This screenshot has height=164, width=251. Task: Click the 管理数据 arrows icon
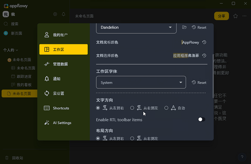[47, 64]
